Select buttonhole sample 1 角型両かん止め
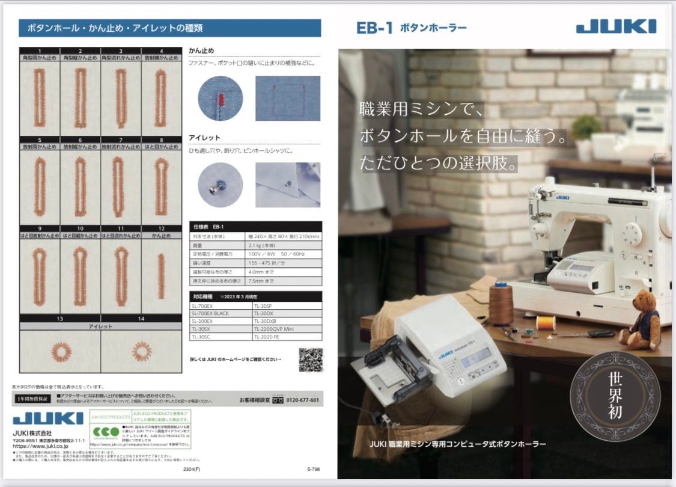 pyautogui.click(x=40, y=98)
